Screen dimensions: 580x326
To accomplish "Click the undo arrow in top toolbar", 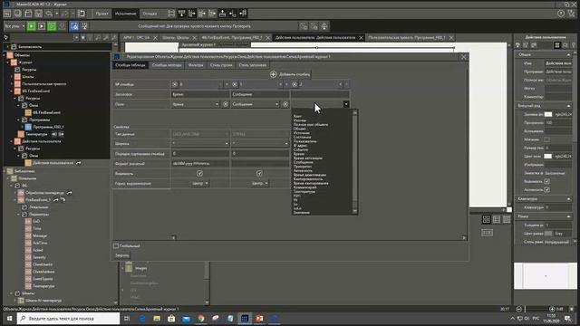I will 49,14.
